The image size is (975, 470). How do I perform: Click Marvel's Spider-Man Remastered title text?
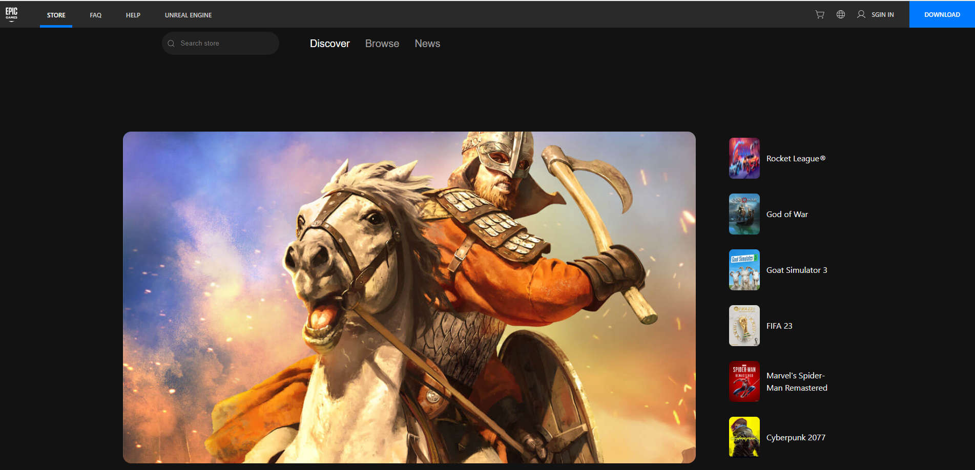tap(797, 382)
